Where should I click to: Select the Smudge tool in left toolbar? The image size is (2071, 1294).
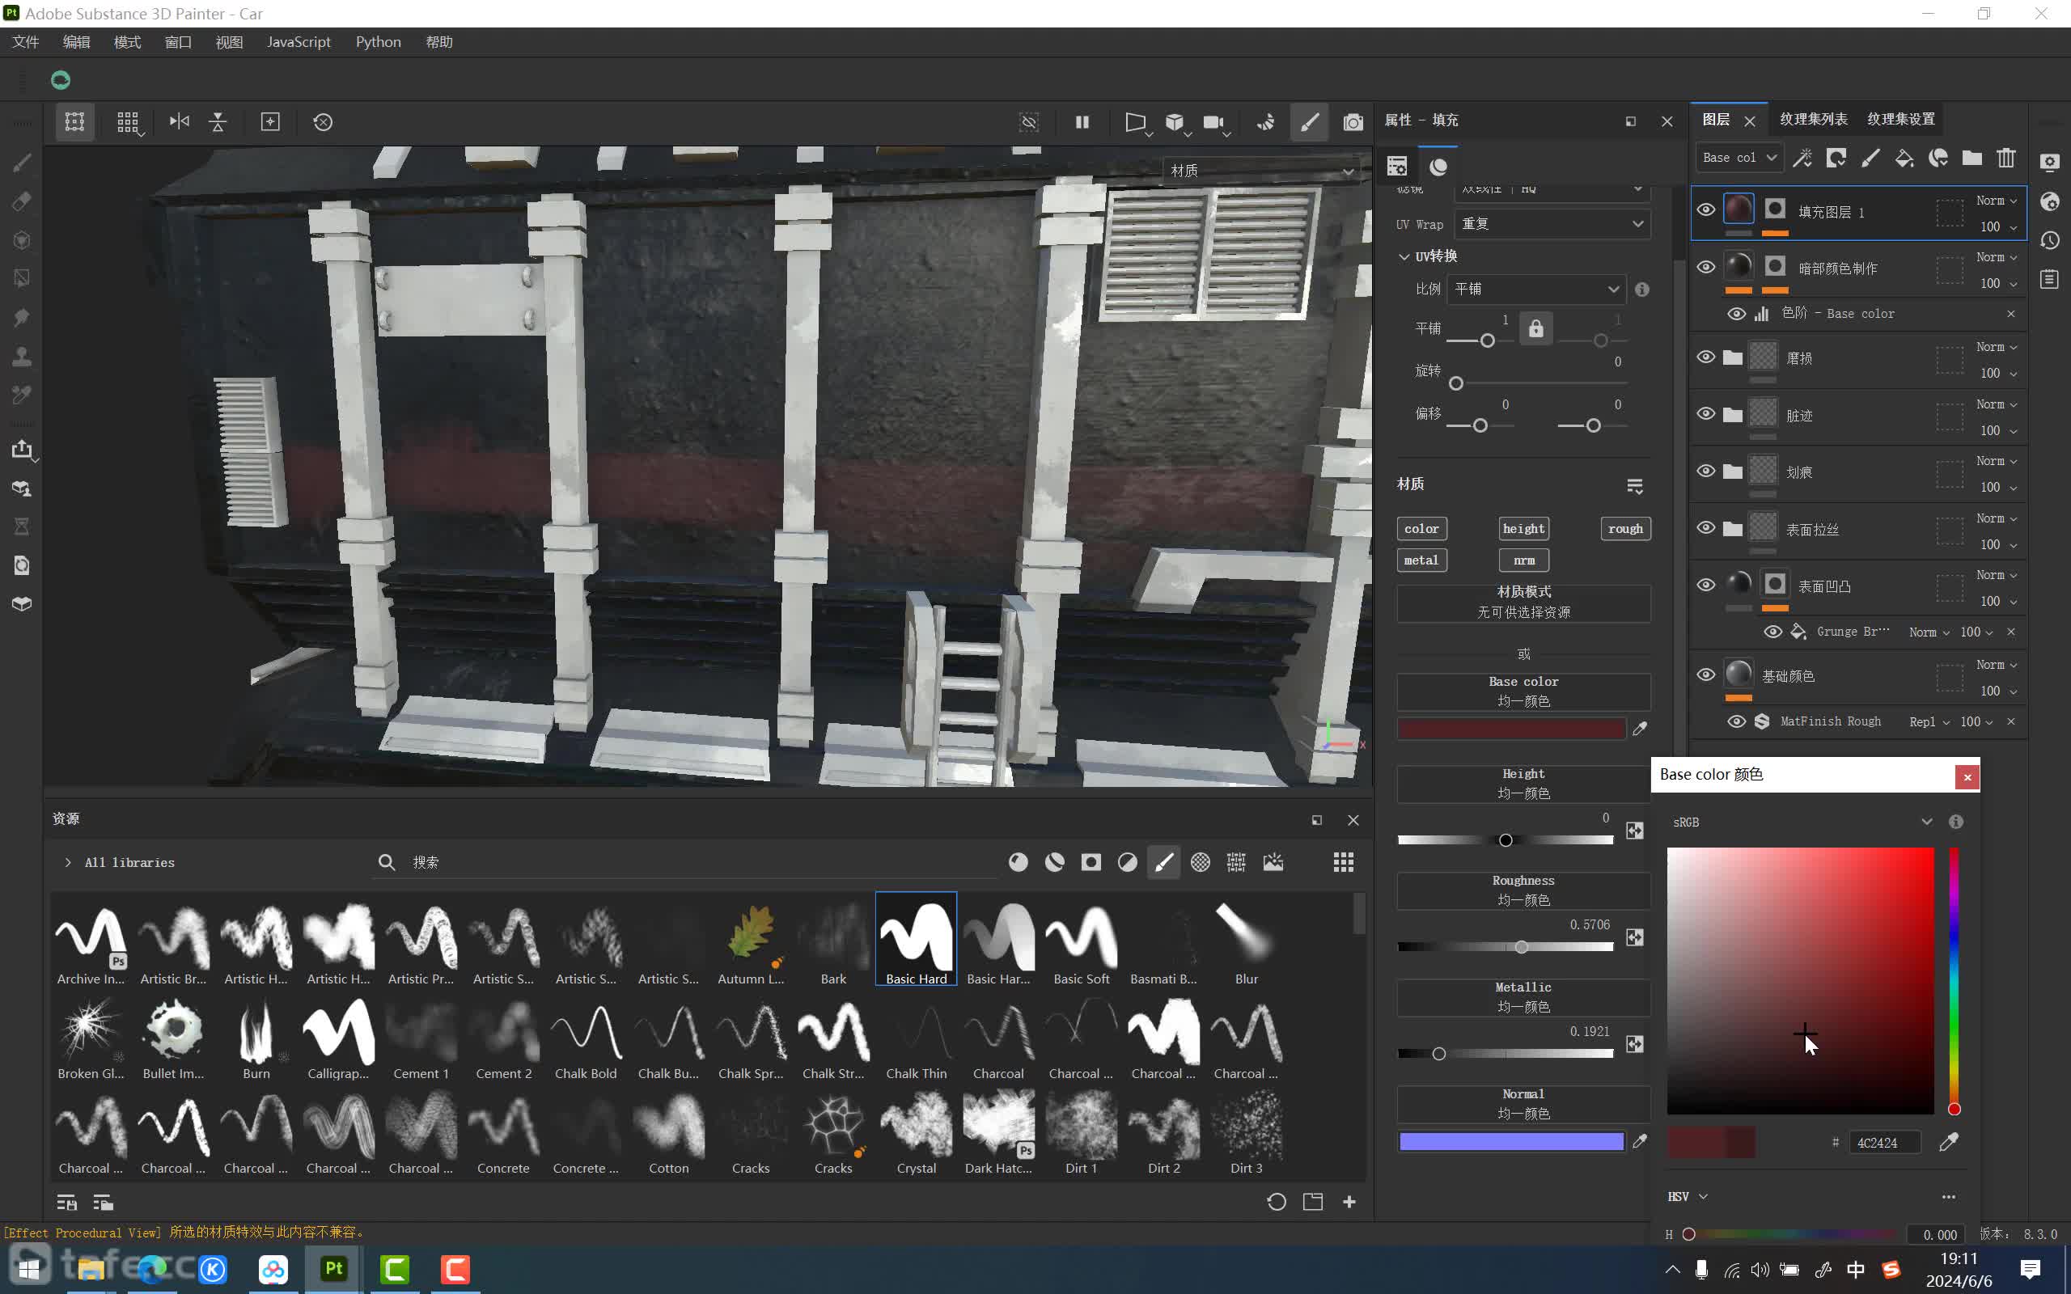tap(23, 318)
